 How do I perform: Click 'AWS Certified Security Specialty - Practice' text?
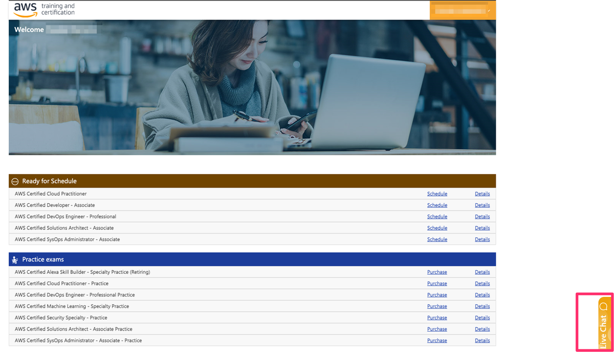click(x=61, y=318)
